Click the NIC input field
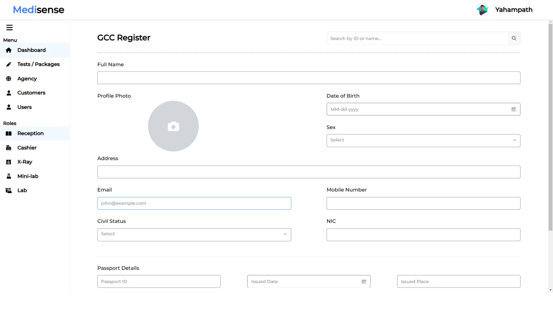 pyautogui.click(x=423, y=235)
